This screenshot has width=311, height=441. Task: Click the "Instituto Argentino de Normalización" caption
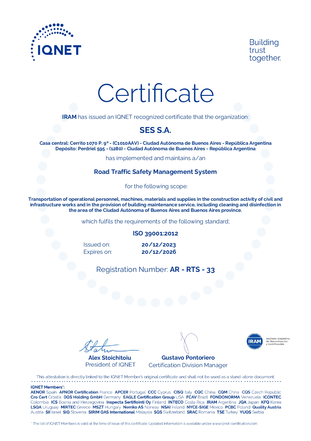coord(277,341)
